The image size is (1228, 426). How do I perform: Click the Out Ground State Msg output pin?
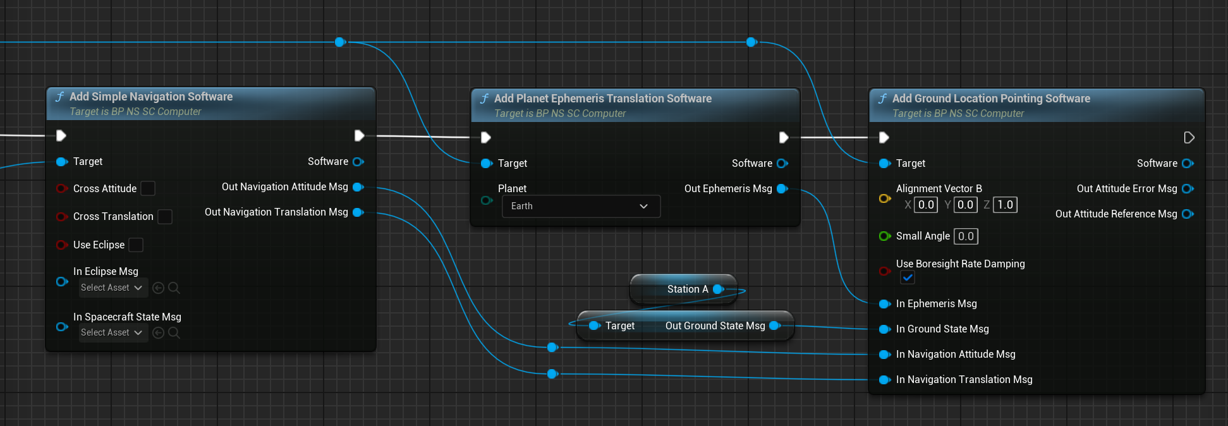pos(775,326)
